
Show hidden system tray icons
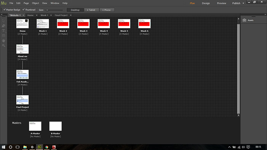[x=229, y=147]
